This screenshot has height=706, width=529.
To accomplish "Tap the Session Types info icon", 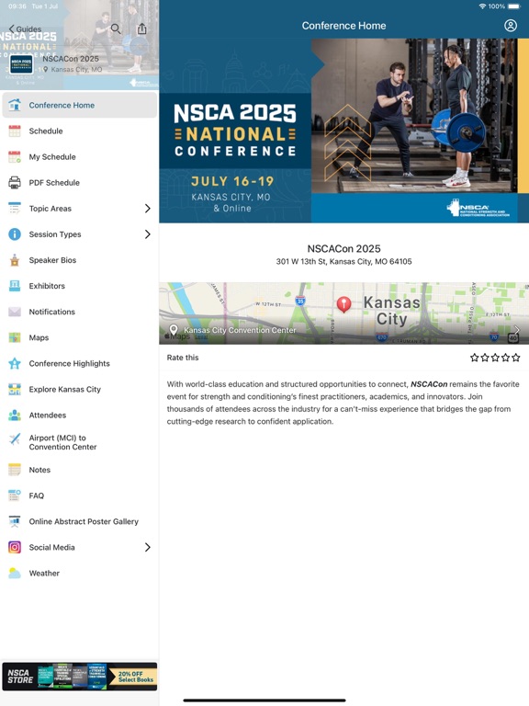I will (15, 234).
